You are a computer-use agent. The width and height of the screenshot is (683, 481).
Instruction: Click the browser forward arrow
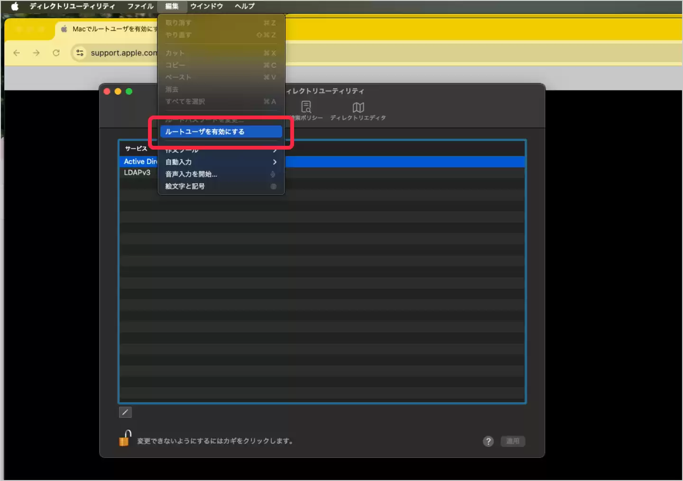pos(37,53)
